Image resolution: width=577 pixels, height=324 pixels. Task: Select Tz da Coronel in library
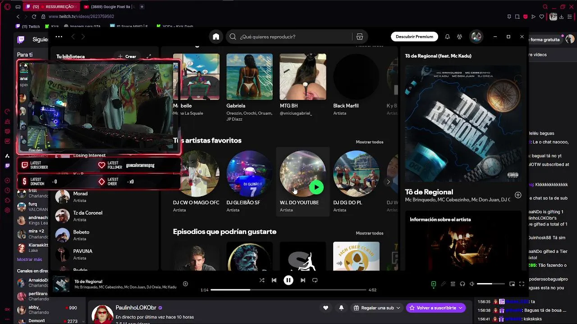(105, 216)
